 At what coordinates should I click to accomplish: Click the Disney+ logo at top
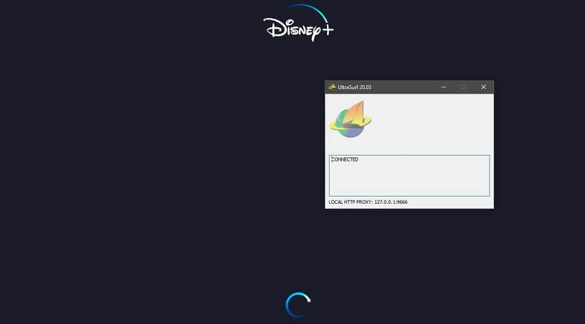(298, 23)
